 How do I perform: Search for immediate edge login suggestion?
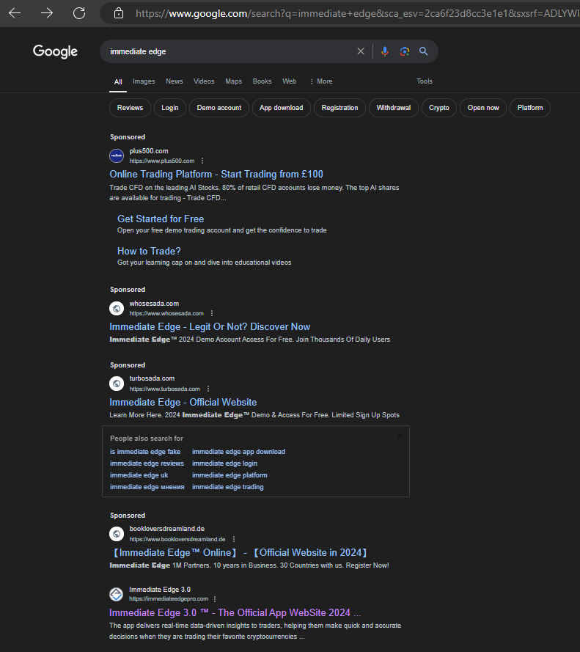coord(224,464)
